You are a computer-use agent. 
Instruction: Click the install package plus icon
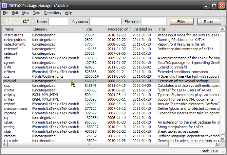click(x=9, y=21)
